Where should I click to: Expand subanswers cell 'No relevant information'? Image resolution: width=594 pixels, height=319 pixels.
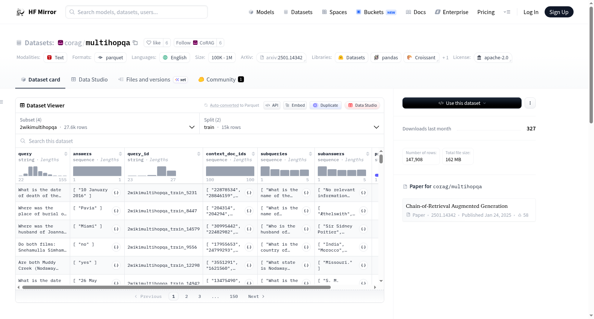pos(363,193)
